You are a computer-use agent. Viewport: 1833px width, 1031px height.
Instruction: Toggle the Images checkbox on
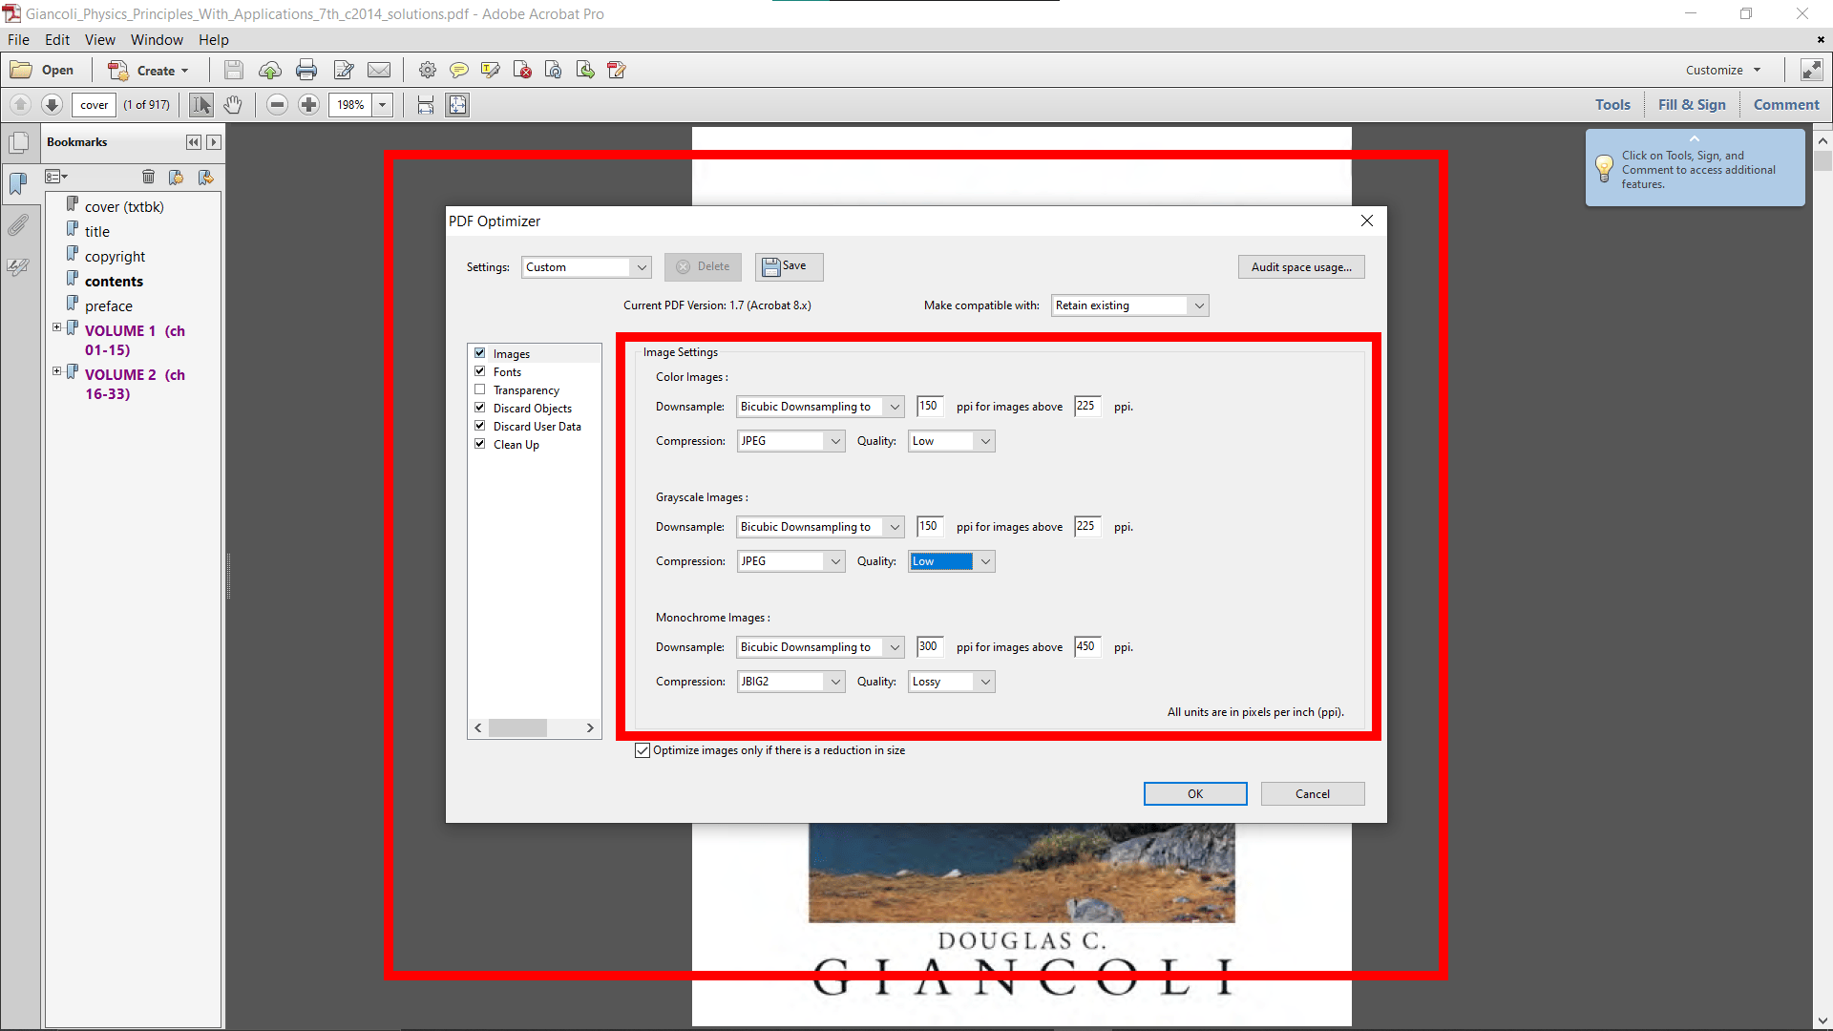pos(479,354)
